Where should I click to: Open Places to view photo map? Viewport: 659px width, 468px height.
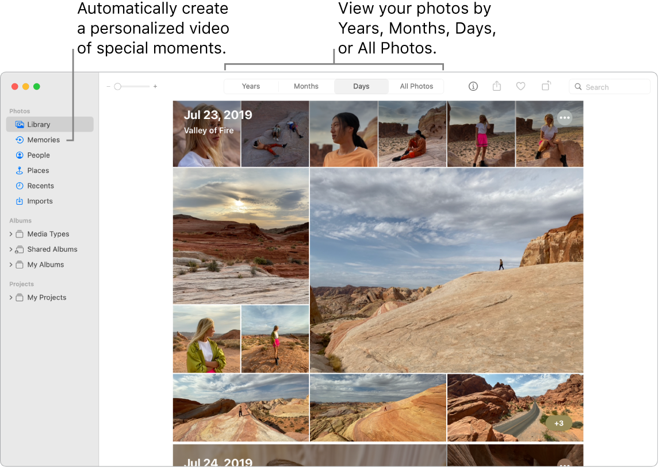click(38, 170)
